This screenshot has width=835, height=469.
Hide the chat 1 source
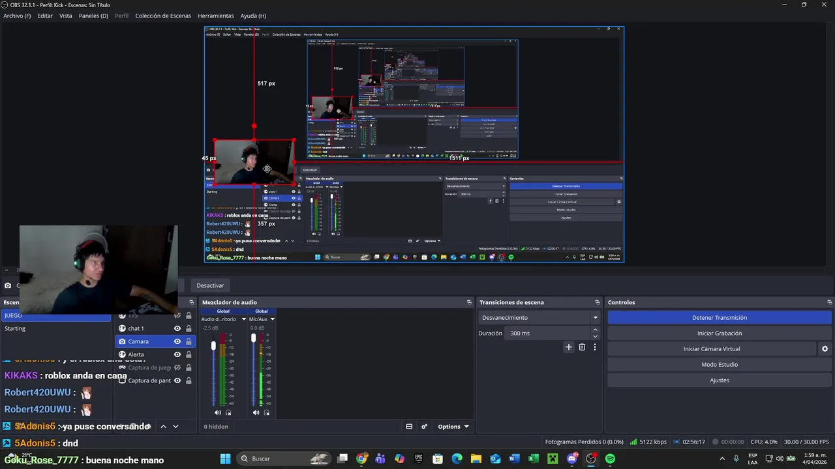[177, 328]
